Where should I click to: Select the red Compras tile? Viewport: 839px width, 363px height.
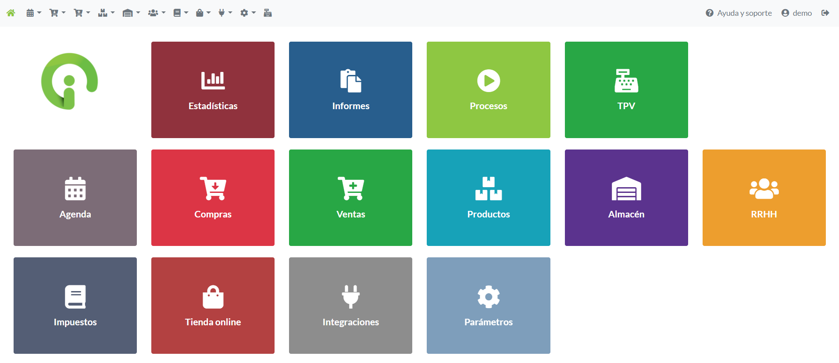point(213,198)
